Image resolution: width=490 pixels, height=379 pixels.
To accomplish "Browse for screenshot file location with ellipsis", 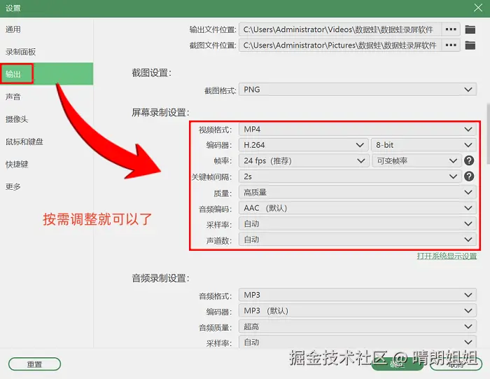I will click(451, 45).
